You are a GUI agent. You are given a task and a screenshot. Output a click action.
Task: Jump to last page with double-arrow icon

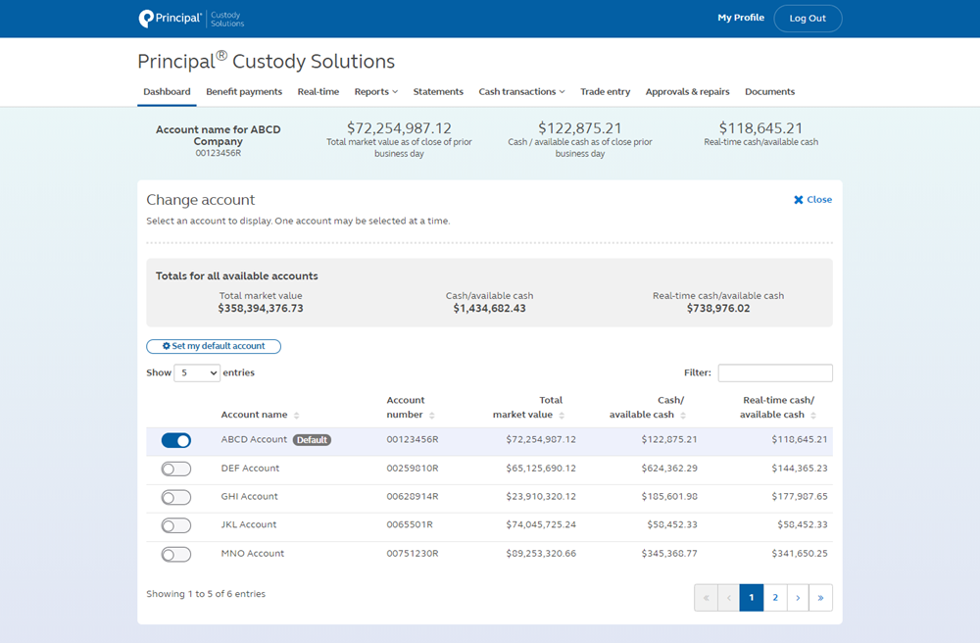coord(820,597)
